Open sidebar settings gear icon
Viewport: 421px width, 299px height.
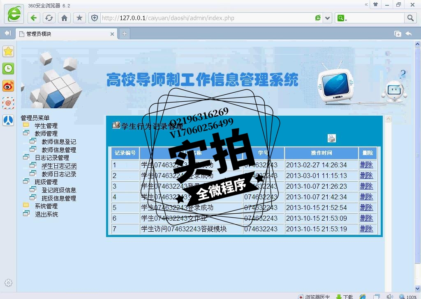click(x=8, y=283)
